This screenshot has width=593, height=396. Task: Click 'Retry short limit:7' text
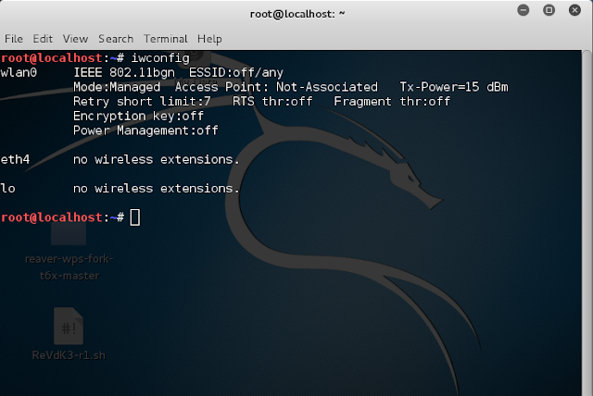pos(142,102)
